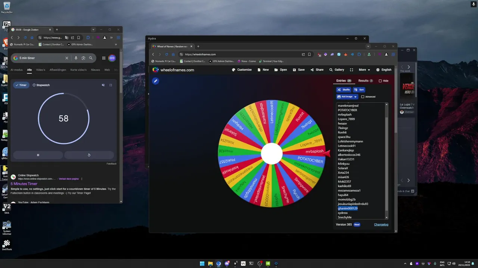Open the tab list dropdown in the Google browser window
Image resolution: width=478 pixels, height=268 pixels.
coord(93,30)
